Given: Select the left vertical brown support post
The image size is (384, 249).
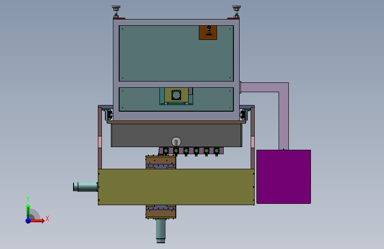Looking at the screenshot, I should pos(100,138).
